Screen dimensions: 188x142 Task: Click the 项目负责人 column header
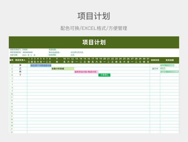(x=20, y=60)
